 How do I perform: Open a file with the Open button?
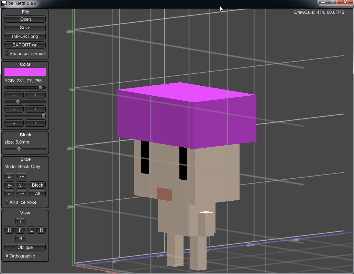(25, 19)
